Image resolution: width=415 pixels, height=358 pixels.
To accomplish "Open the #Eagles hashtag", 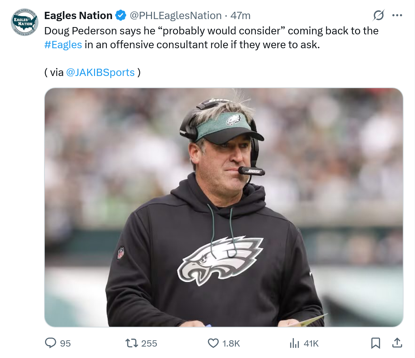I will point(63,45).
